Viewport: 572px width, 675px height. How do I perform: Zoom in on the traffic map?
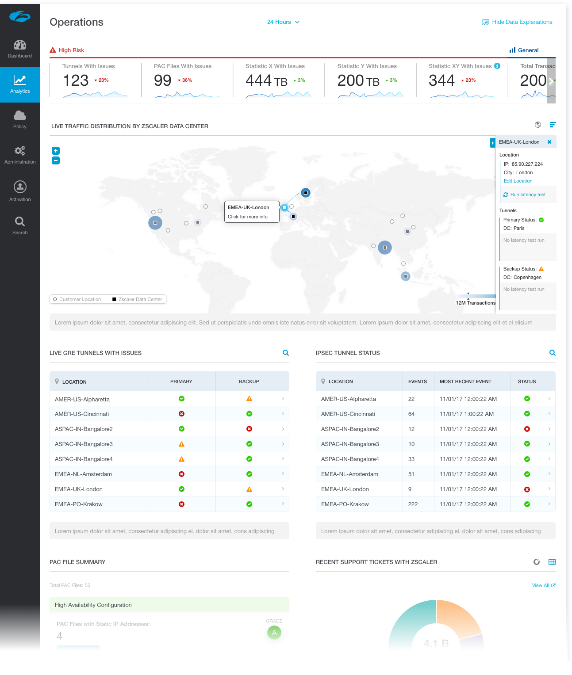(56, 151)
